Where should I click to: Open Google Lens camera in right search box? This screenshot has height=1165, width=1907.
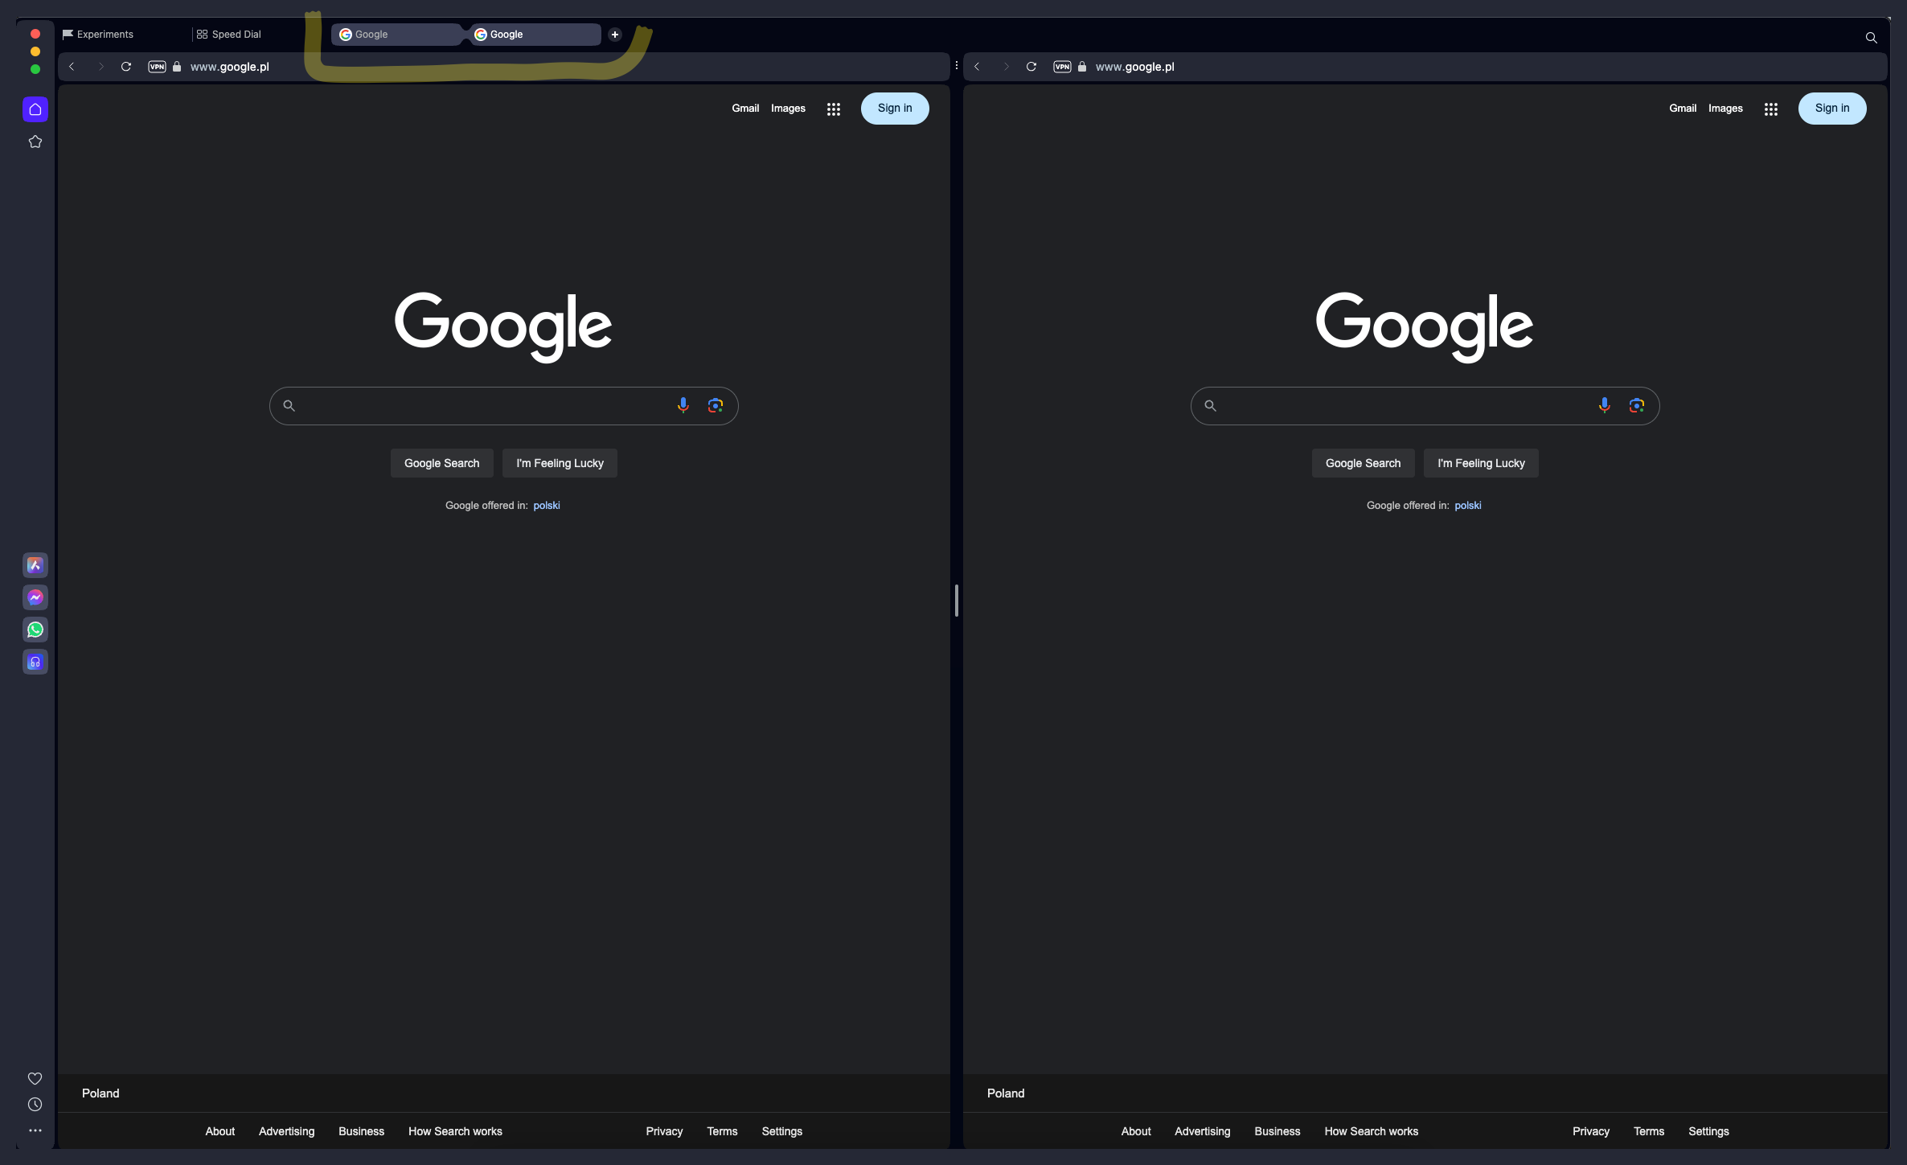coord(1638,405)
